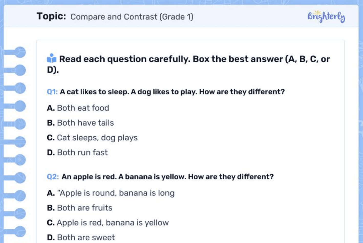This screenshot has width=363, height=243.
Task: Click the bold 'Topic:' label
Action: [x=51, y=16]
